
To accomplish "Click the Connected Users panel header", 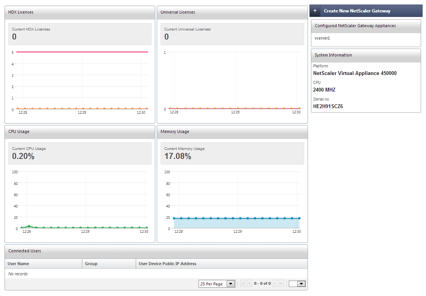I will coord(156,251).
